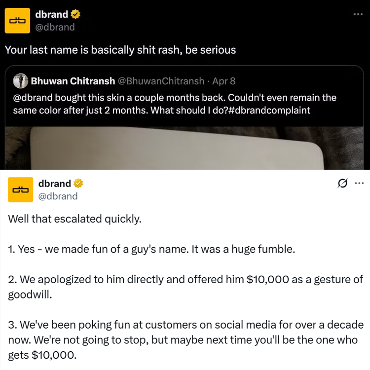Open dbrand avatar in top tweet
This screenshot has height=370, width=370.
tap(17, 21)
